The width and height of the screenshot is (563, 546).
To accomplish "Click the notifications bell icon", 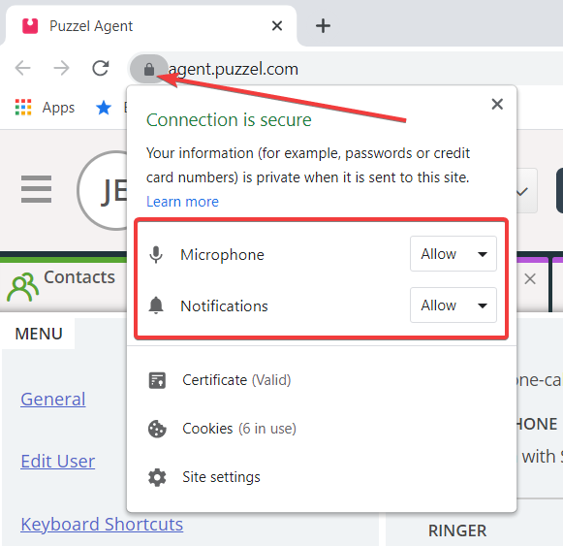I will pyautogui.click(x=156, y=305).
